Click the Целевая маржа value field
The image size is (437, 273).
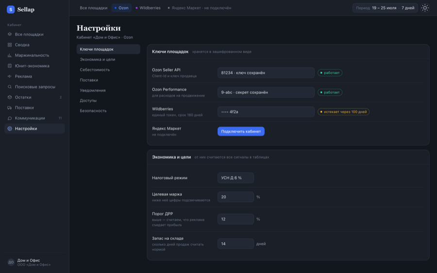(235, 197)
